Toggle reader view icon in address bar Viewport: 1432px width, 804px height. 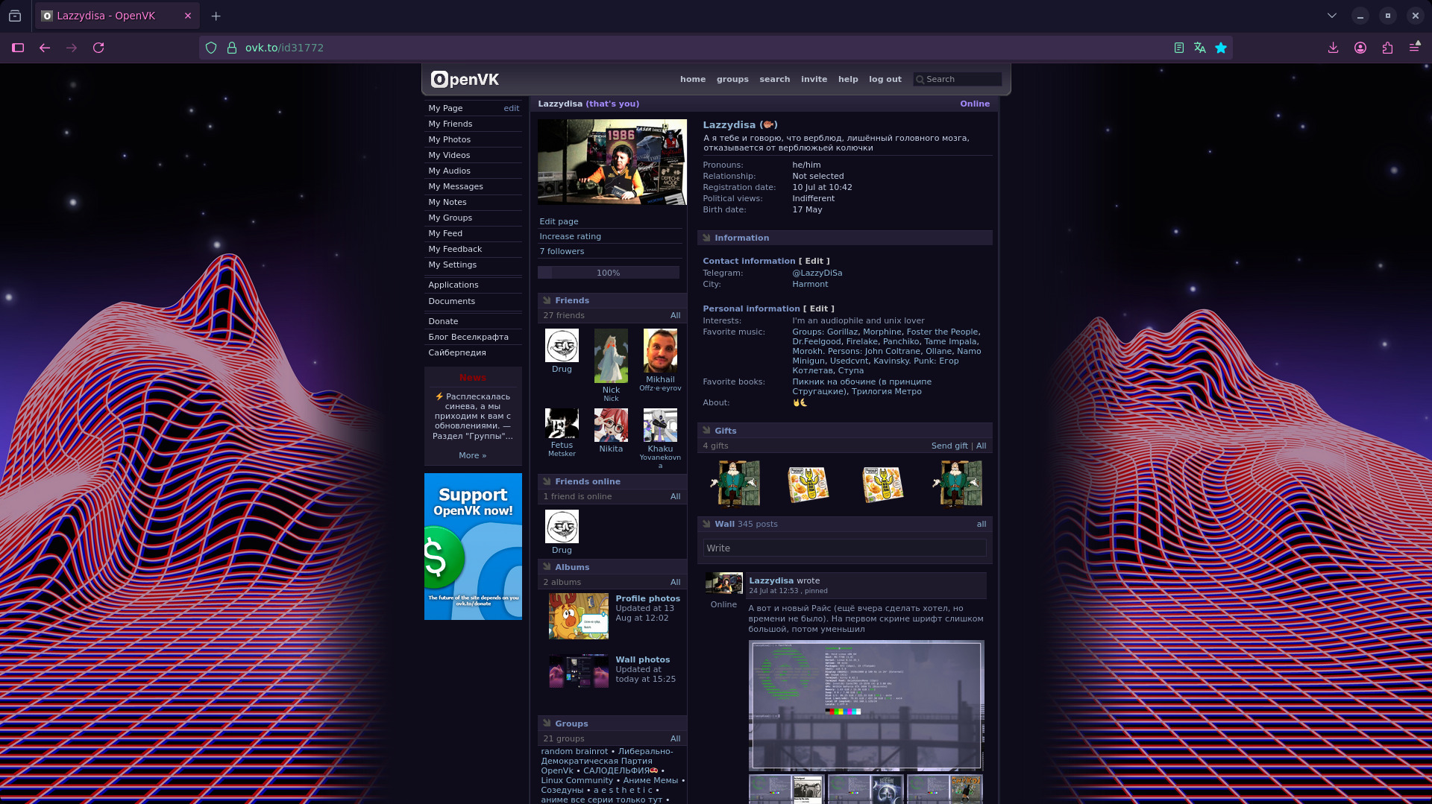tap(1178, 48)
